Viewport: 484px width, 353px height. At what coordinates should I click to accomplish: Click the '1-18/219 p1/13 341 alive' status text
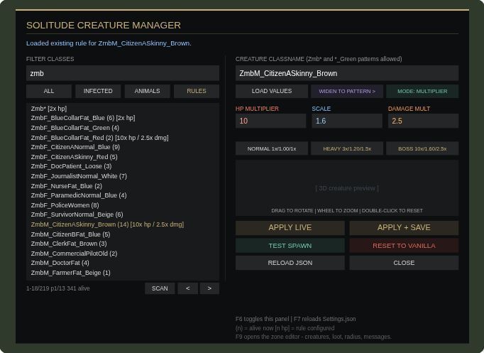pyautogui.click(x=58, y=288)
